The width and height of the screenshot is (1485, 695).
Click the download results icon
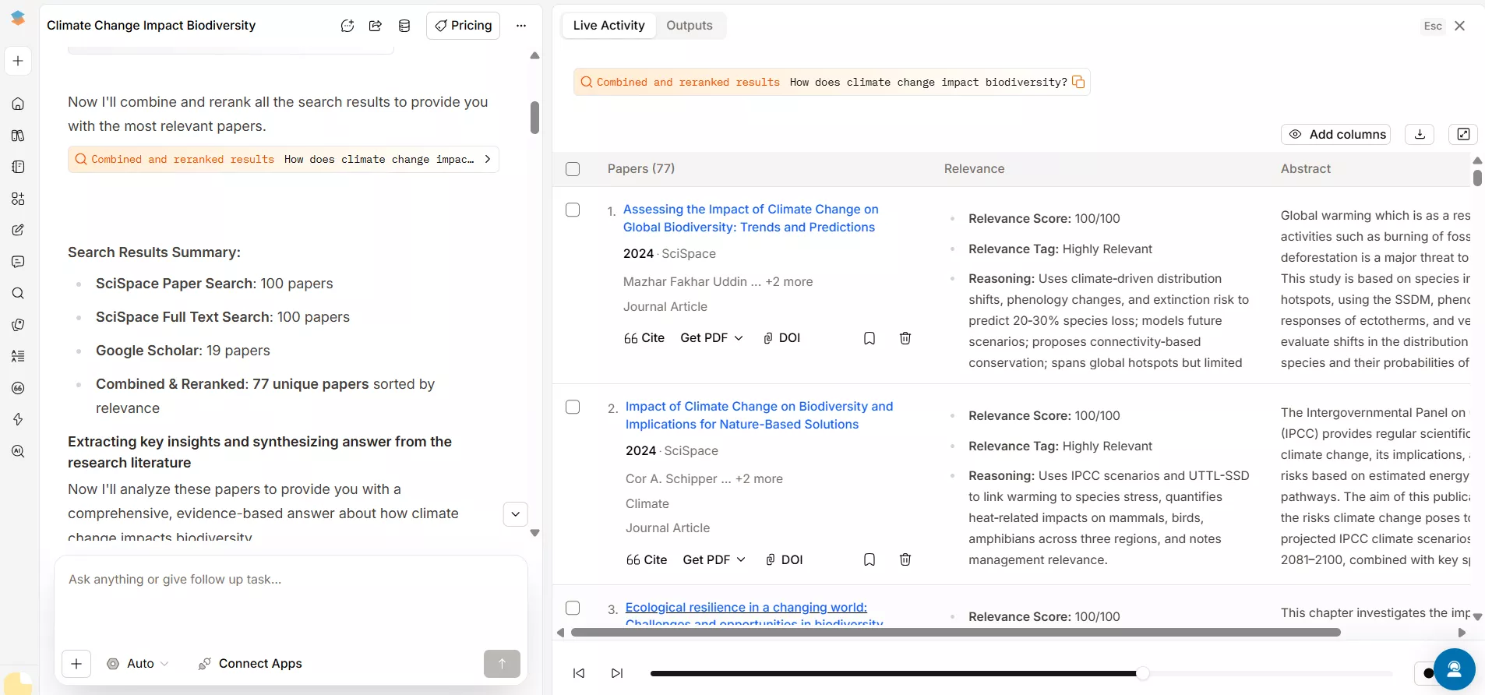click(x=1420, y=134)
